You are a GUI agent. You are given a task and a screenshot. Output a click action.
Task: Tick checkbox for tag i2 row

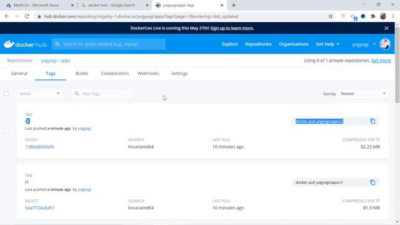click(x=6, y=131)
